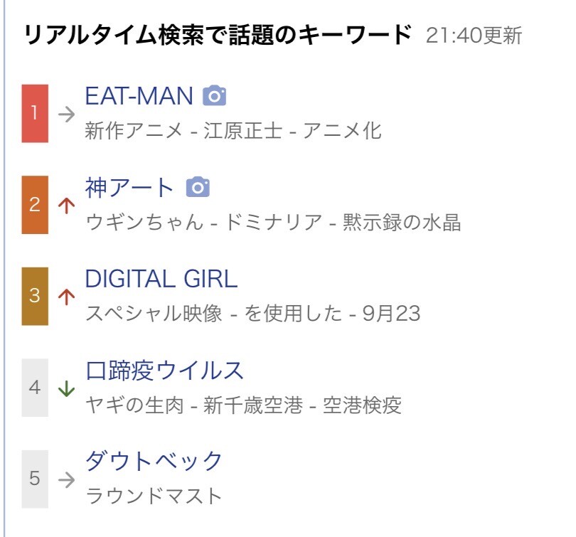Select the red rank 1 badge
Viewport: 576px width, 537px height.
(x=35, y=114)
